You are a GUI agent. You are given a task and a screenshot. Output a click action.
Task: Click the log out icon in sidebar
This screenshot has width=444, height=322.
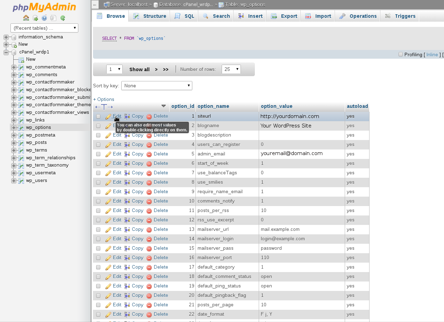point(35,18)
